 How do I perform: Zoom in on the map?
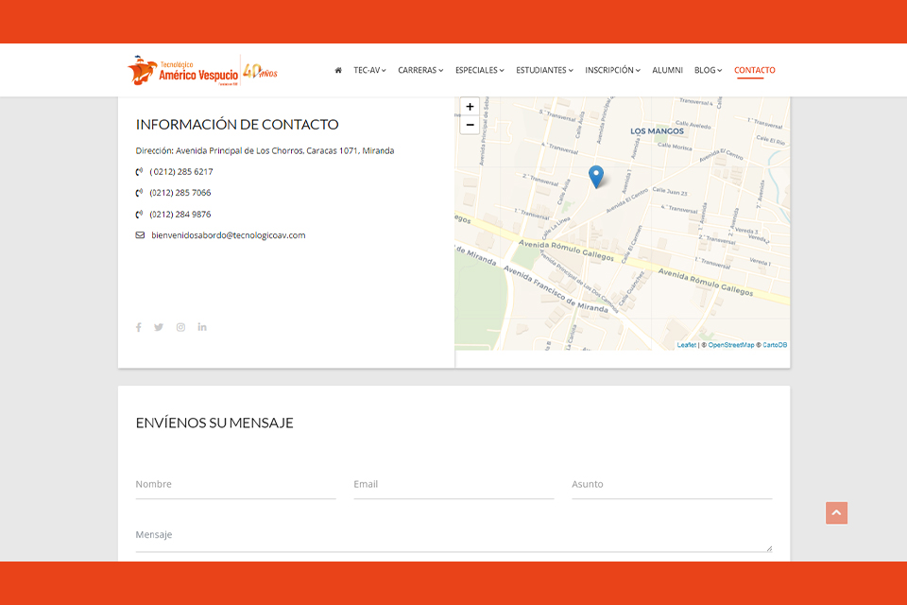pos(470,107)
